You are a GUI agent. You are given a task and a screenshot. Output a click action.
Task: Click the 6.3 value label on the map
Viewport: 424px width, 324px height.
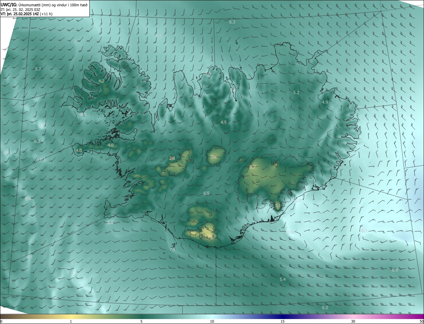click(x=232, y=22)
